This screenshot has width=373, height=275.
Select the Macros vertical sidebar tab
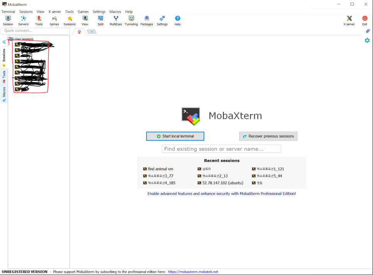[4, 94]
